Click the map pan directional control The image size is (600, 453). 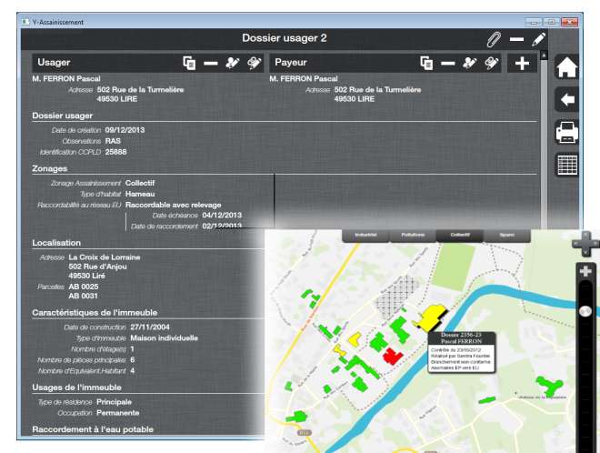[585, 243]
